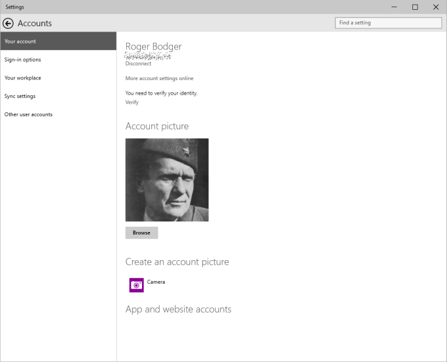This screenshot has height=362, width=447.
Task: Click the Disconnect link
Action: coord(138,64)
